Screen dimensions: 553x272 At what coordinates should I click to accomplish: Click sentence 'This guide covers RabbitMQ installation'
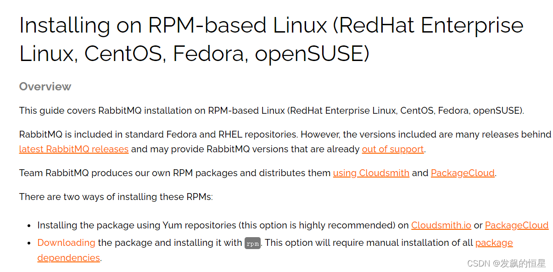(272, 111)
